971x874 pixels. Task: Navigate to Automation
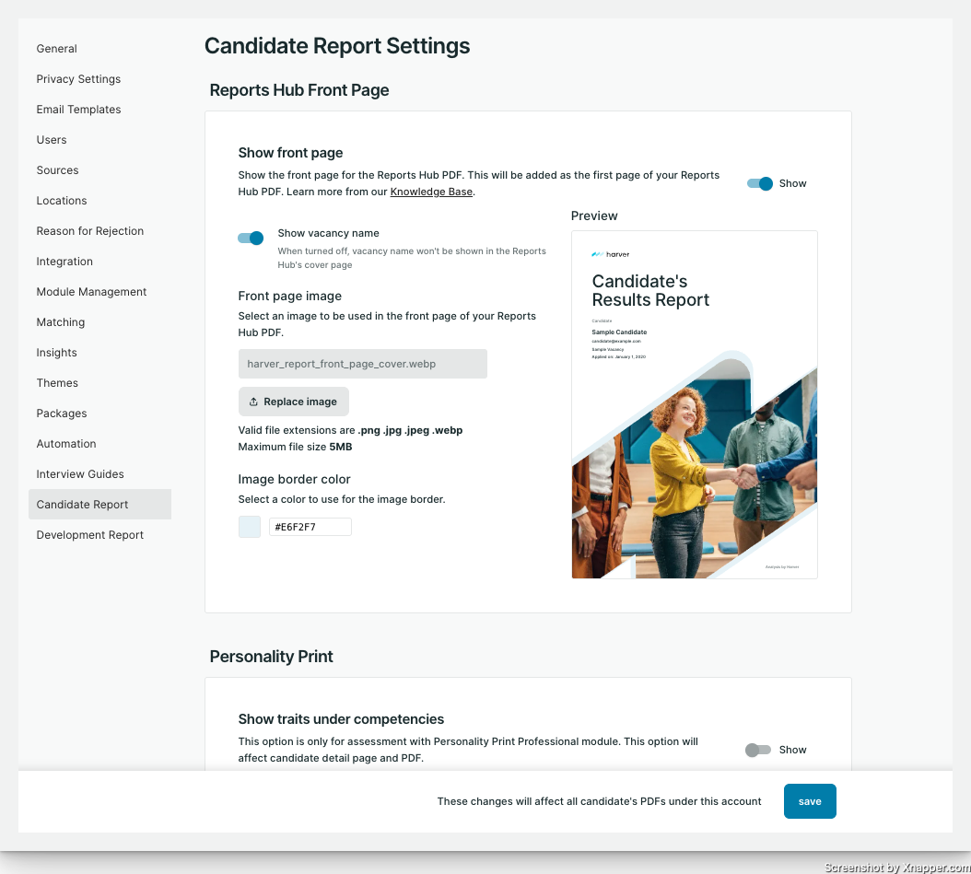click(x=65, y=443)
